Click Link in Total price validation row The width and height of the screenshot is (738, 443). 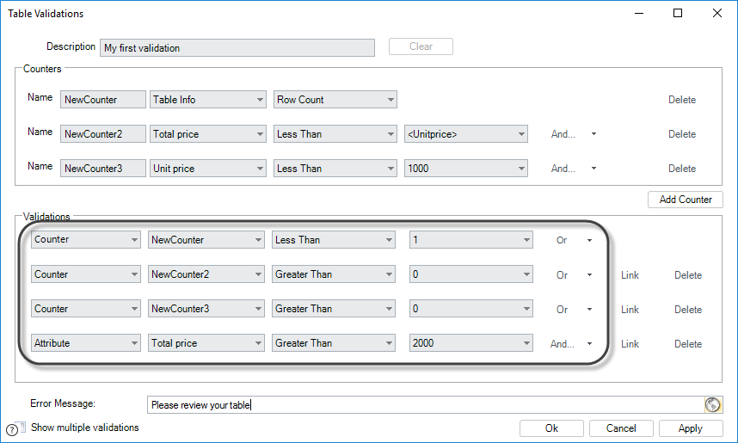(630, 344)
